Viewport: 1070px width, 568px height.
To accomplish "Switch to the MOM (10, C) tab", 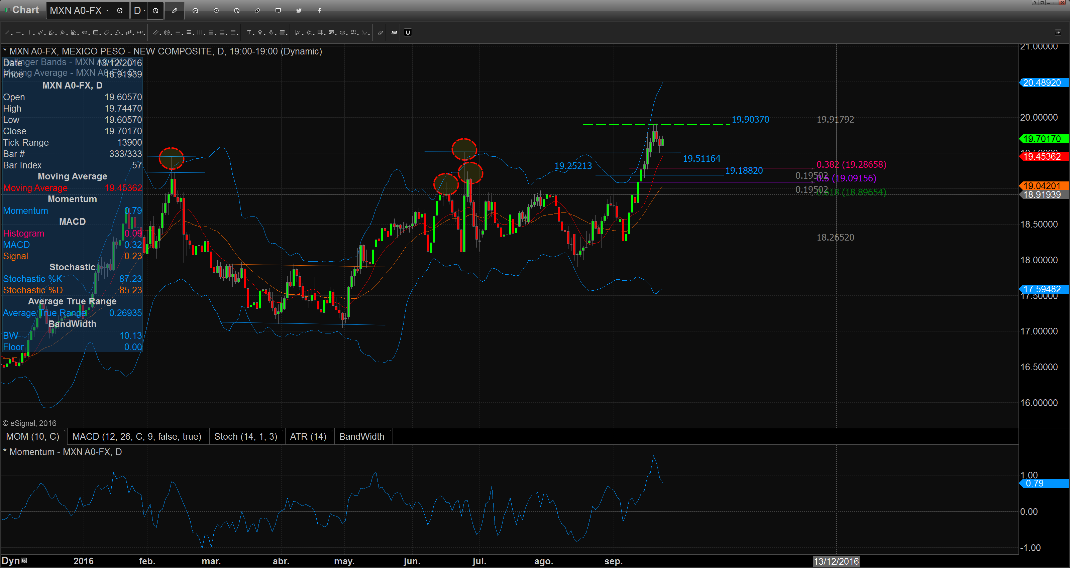I will (x=33, y=436).
